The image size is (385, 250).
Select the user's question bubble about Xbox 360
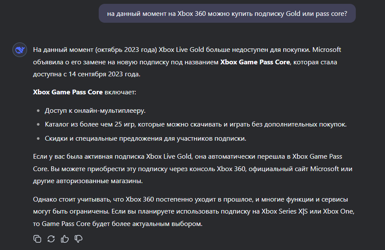pos(227,13)
